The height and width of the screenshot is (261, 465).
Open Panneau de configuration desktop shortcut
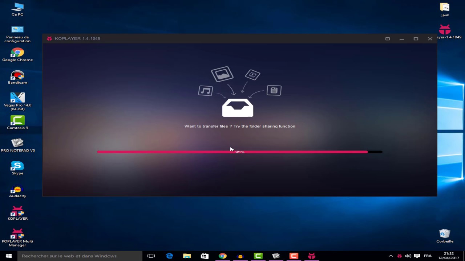coord(17,34)
